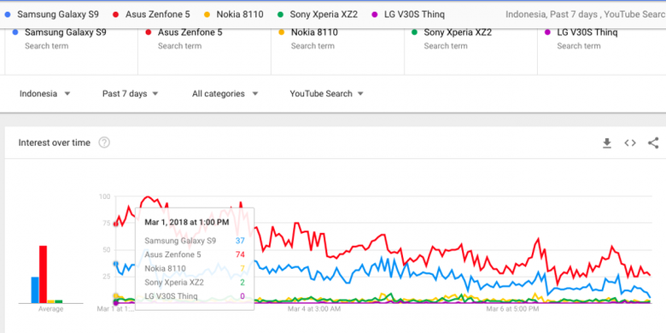This screenshot has height=333, width=666.
Task: Open the All categories dropdown
Action: click(225, 94)
